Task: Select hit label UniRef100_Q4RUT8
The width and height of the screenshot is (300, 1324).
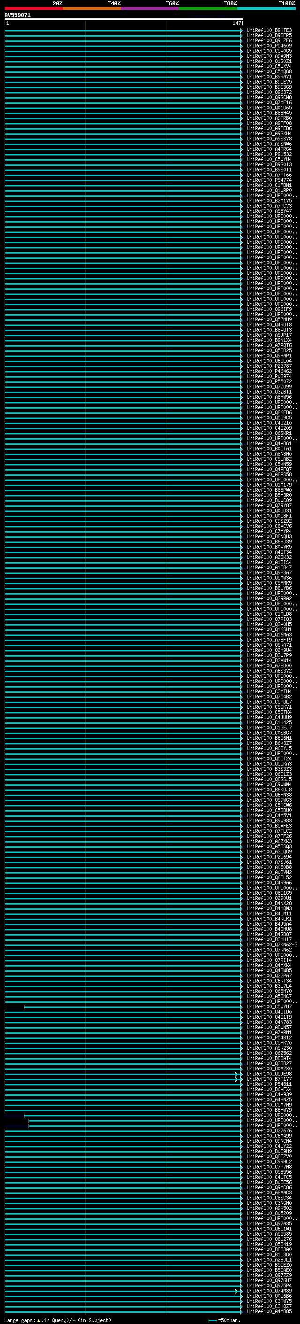Action: pyautogui.click(x=269, y=325)
